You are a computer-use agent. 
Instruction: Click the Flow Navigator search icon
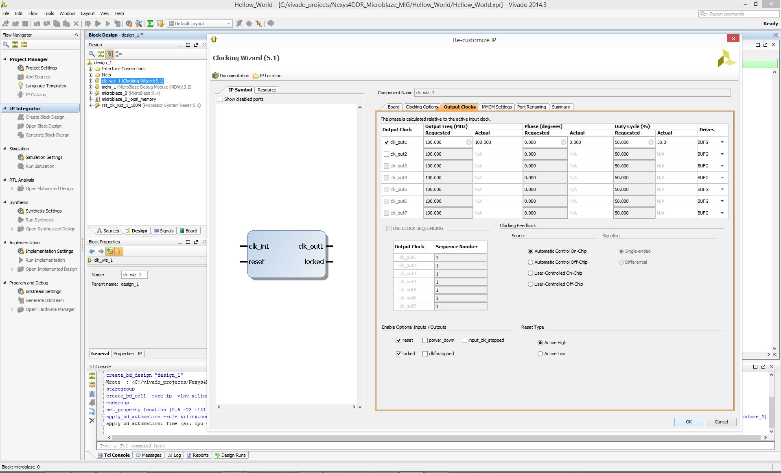[x=6, y=44]
